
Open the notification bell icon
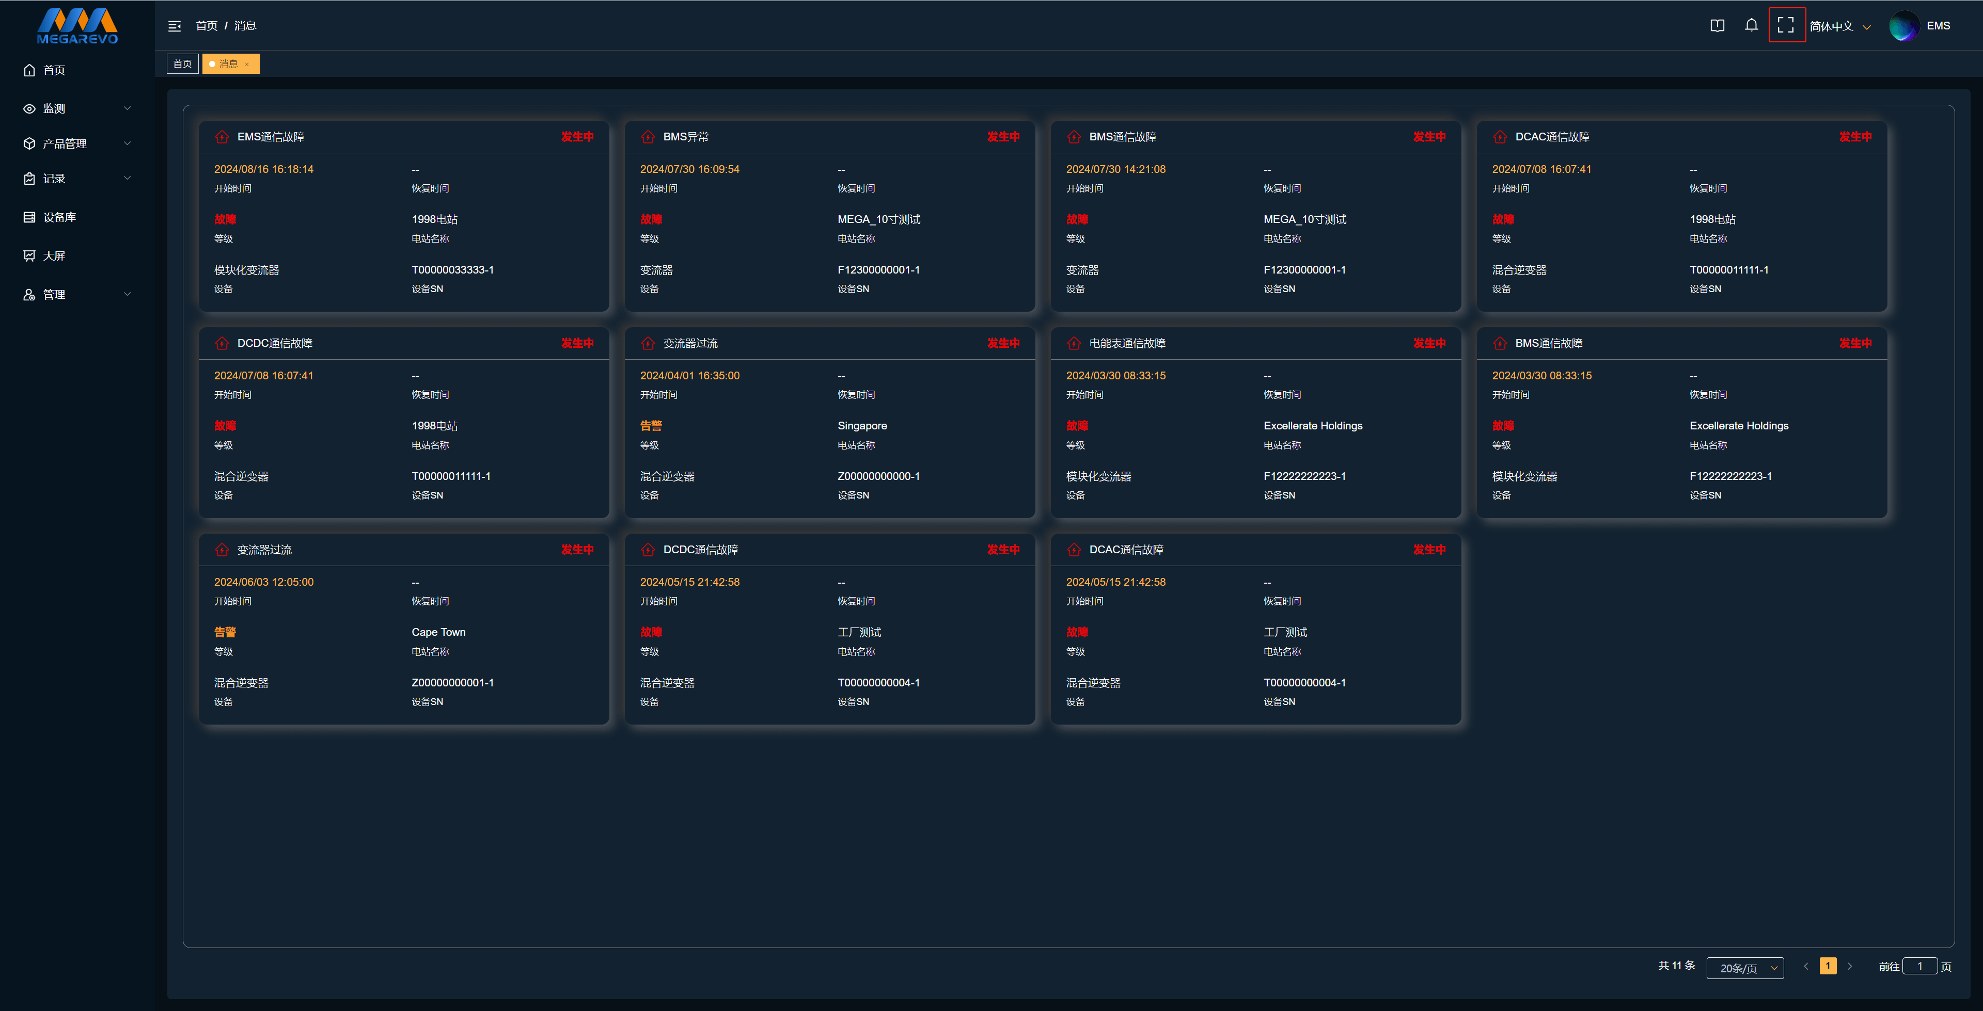[x=1751, y=25]
